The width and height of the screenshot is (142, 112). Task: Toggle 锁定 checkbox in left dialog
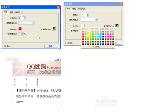pyautogui.click(x=4, y=46)
